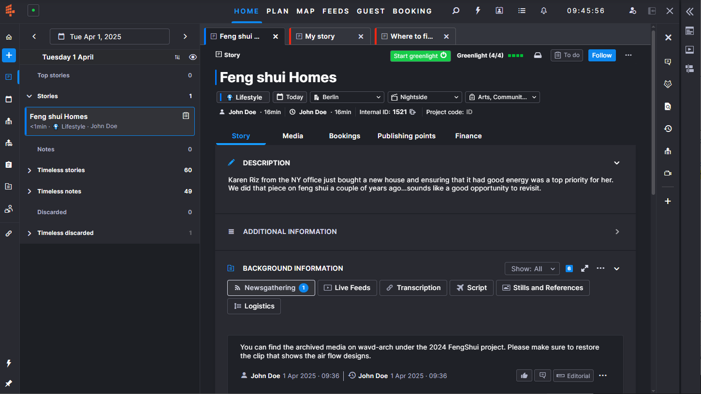Open the MAP menu in top navigation
The width and height of the screenshot is (701, 394).
(306, 11)
